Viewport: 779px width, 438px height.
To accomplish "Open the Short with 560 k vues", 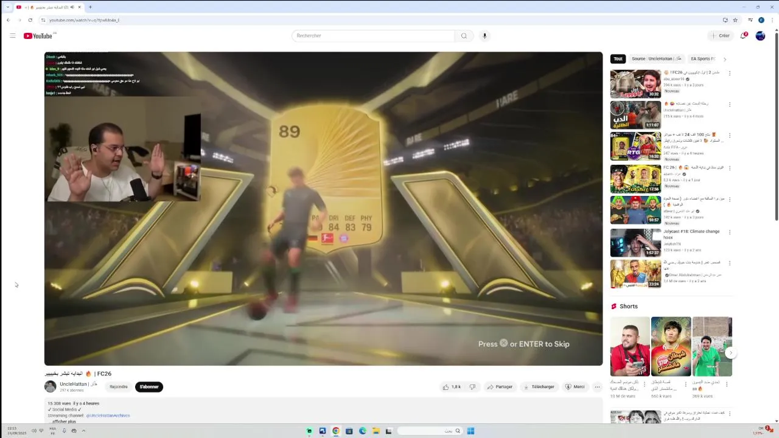I will point(671,347).
